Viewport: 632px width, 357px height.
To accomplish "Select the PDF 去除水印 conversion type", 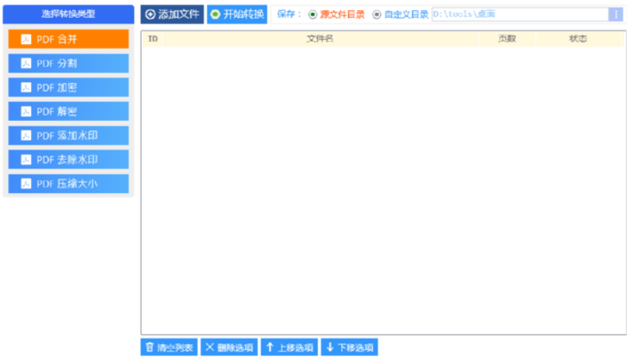I will click(x=68, y=160).
